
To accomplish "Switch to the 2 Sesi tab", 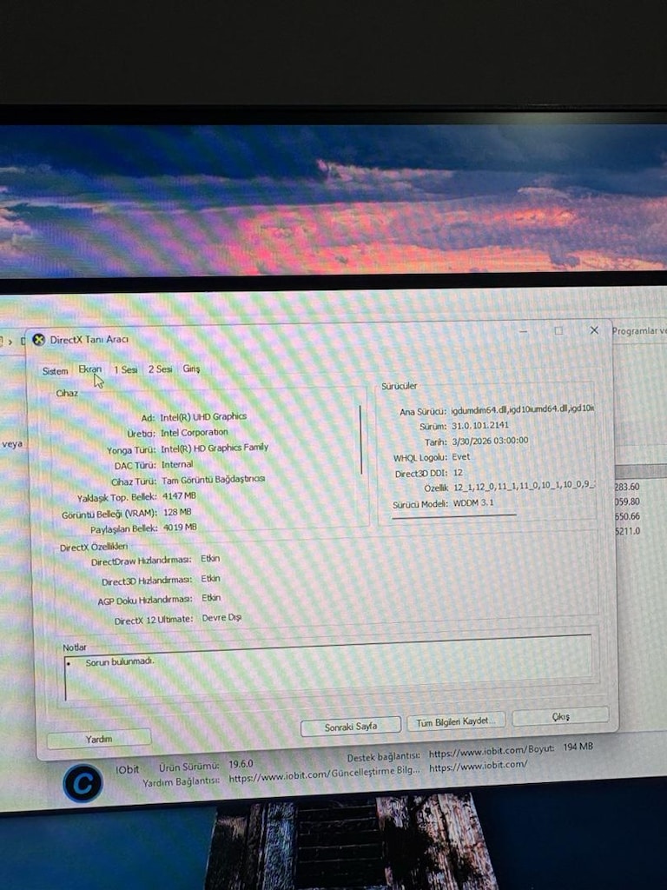I will point(160,369).
